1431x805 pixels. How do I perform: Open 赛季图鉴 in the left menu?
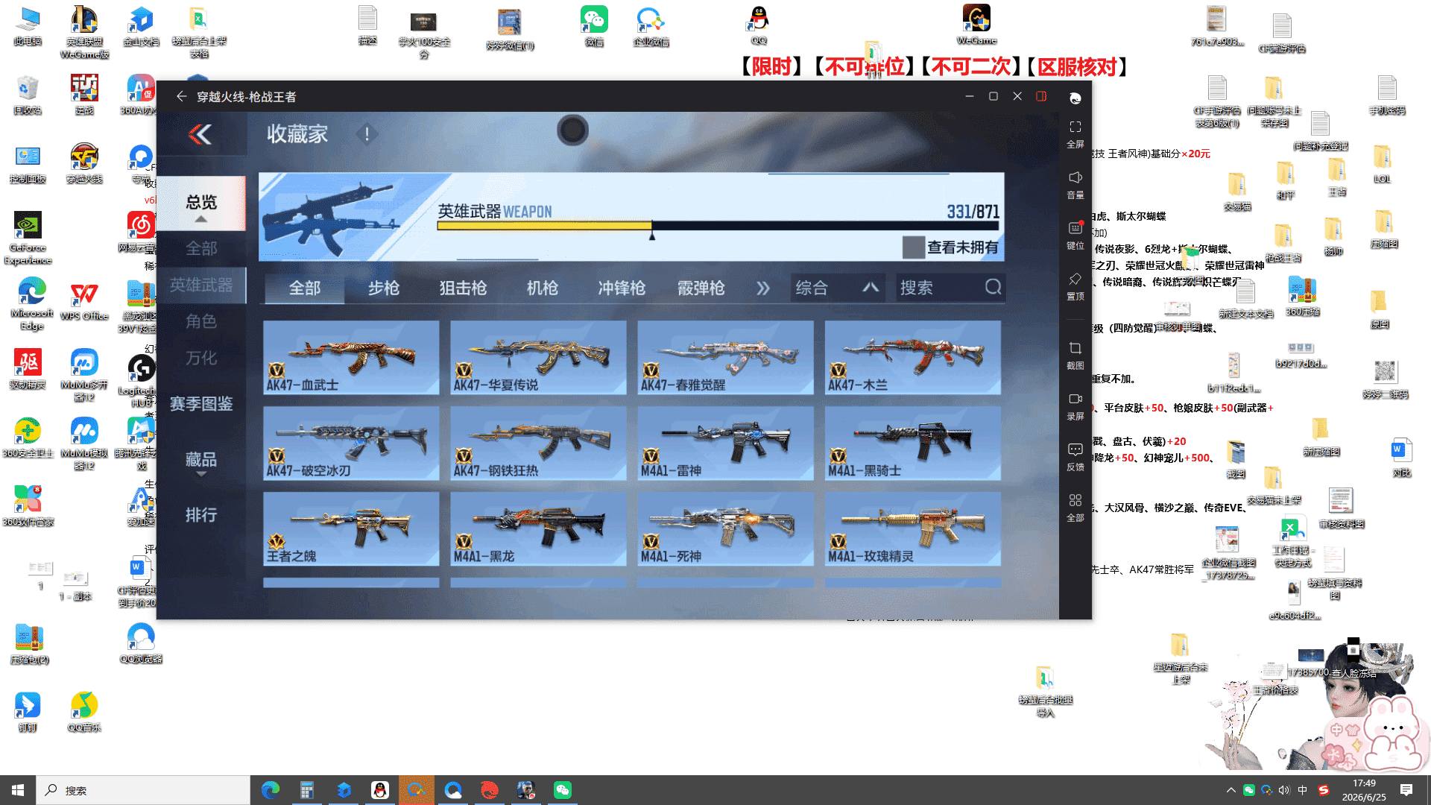(201, 404)
